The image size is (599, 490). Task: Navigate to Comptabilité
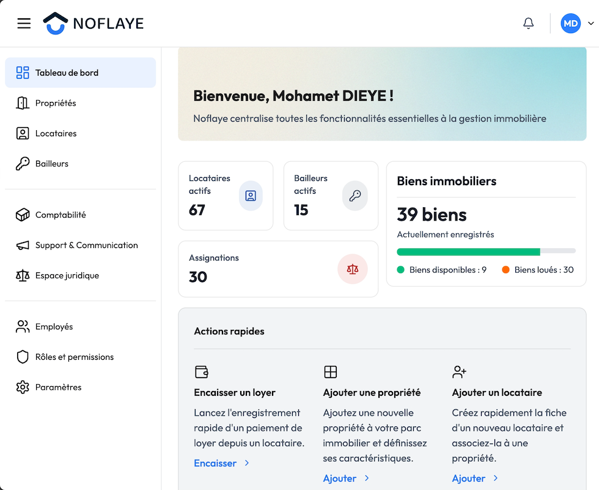coord(81,214)
